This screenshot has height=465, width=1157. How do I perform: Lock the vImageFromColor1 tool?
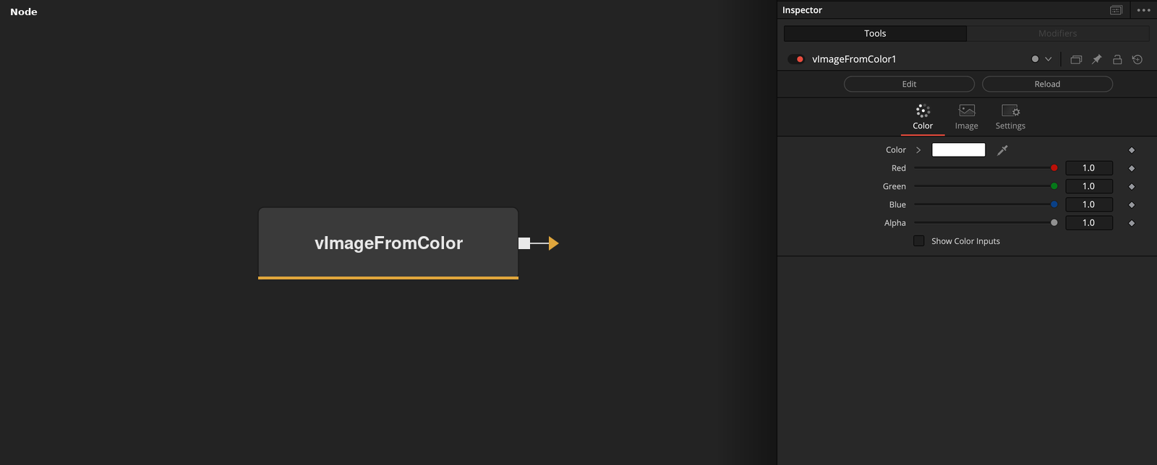pyautogui.click(x=1117, y=59)
